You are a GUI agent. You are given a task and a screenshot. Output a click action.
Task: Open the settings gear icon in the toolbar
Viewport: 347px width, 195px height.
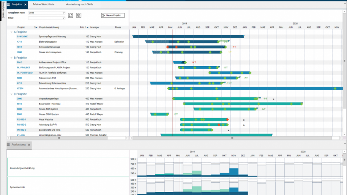(79, 15)
